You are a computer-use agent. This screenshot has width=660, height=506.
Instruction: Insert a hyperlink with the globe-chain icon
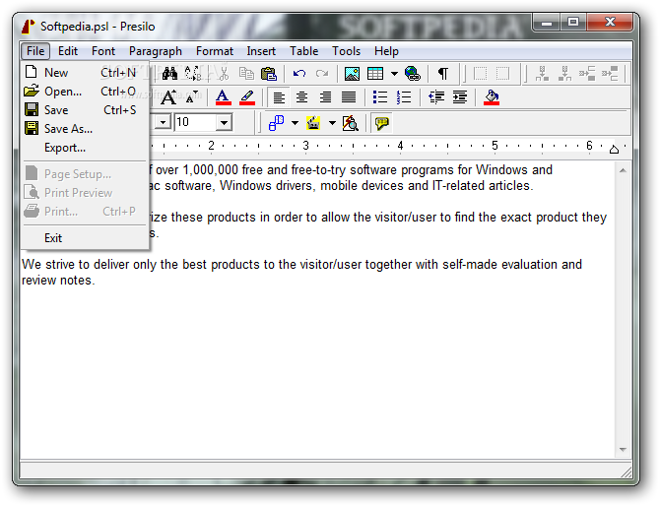pos(413,74)
